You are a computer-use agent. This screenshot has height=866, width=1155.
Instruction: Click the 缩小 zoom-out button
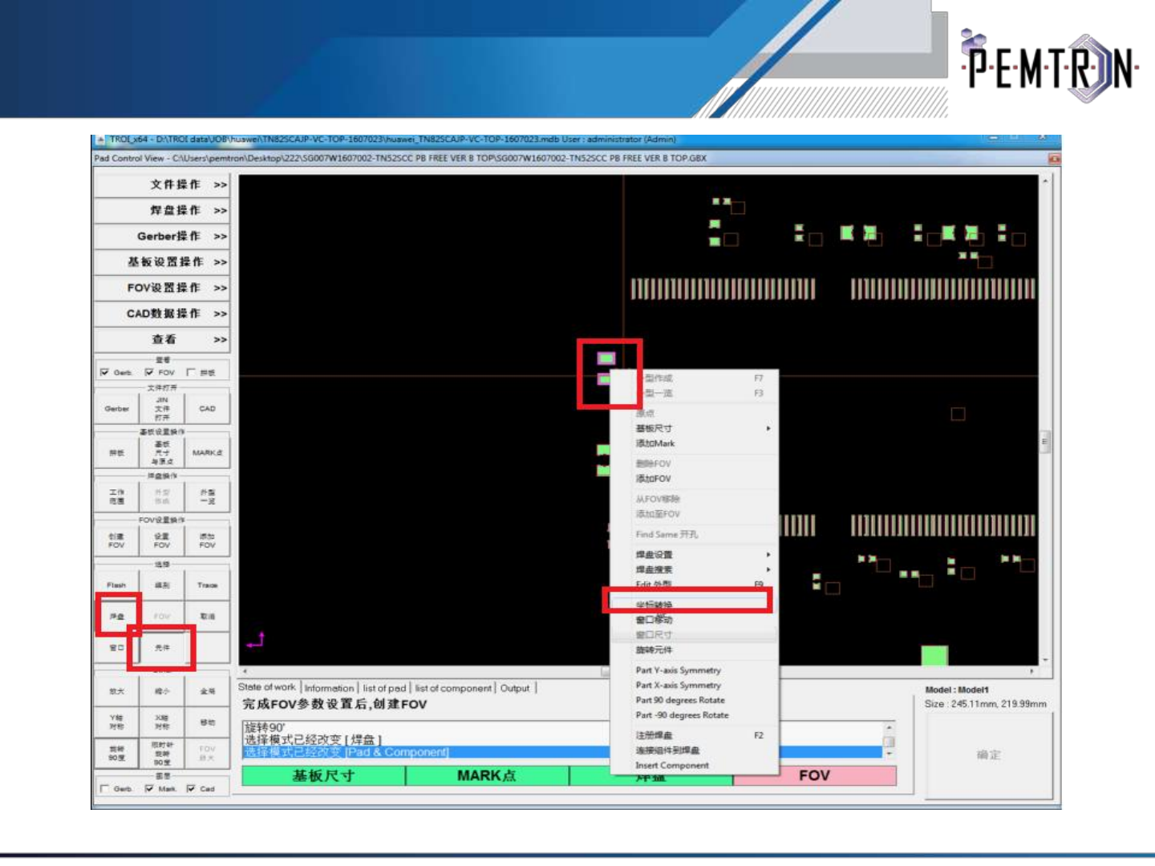[162, 691]
